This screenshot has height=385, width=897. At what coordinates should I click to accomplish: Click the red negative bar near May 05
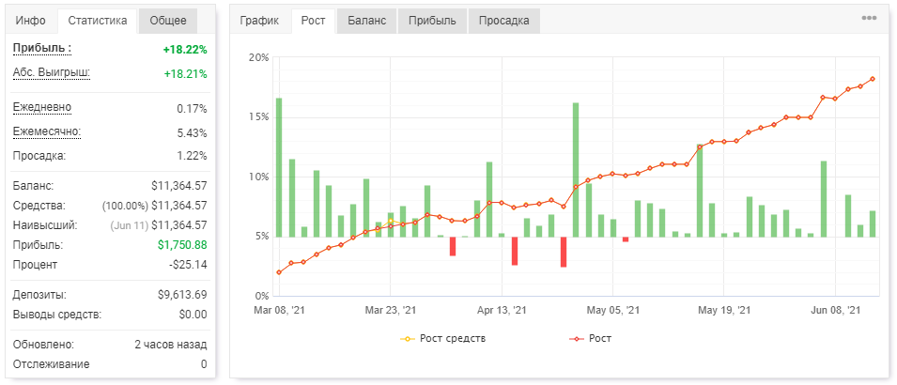[626, 239]
